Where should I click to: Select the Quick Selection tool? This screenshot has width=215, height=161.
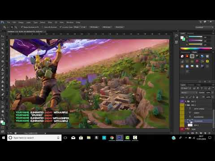click(x=3, y=49)
